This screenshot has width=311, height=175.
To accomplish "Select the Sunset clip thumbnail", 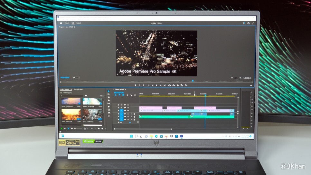I will pyautogui.click(x=71, y=102).
